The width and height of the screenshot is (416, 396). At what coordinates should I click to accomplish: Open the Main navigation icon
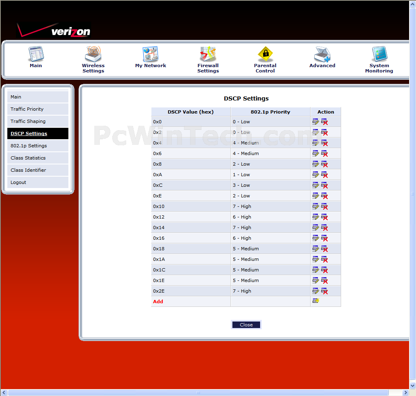pos(36,54)
